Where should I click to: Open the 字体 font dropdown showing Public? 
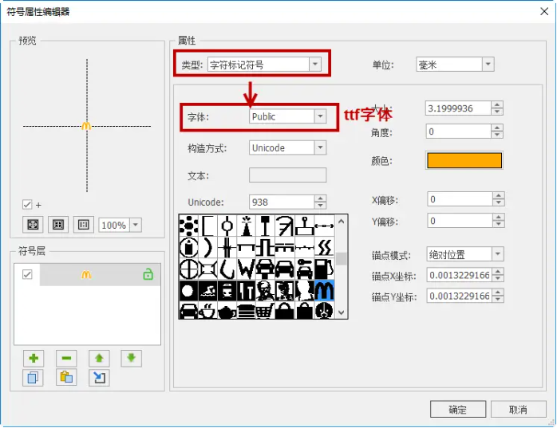pyautogui.click(x=320, y=116)
